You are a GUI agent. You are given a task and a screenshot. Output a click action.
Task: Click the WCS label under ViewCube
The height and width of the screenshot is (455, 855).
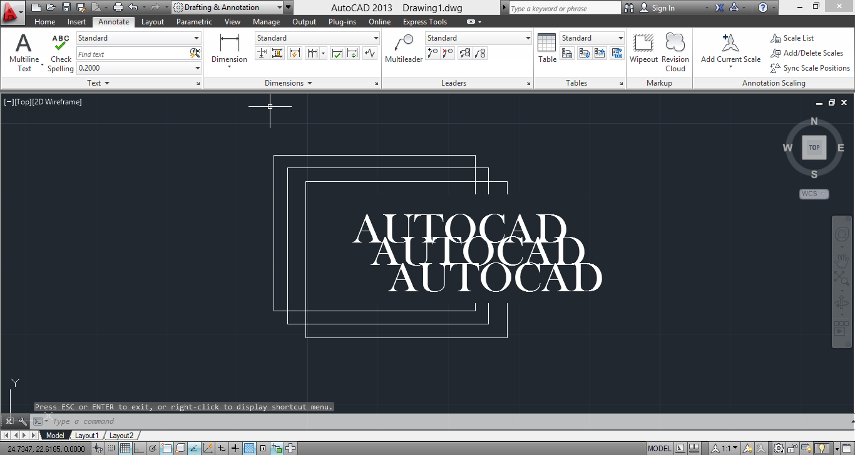pyautogui.click(x=814, y=194)
